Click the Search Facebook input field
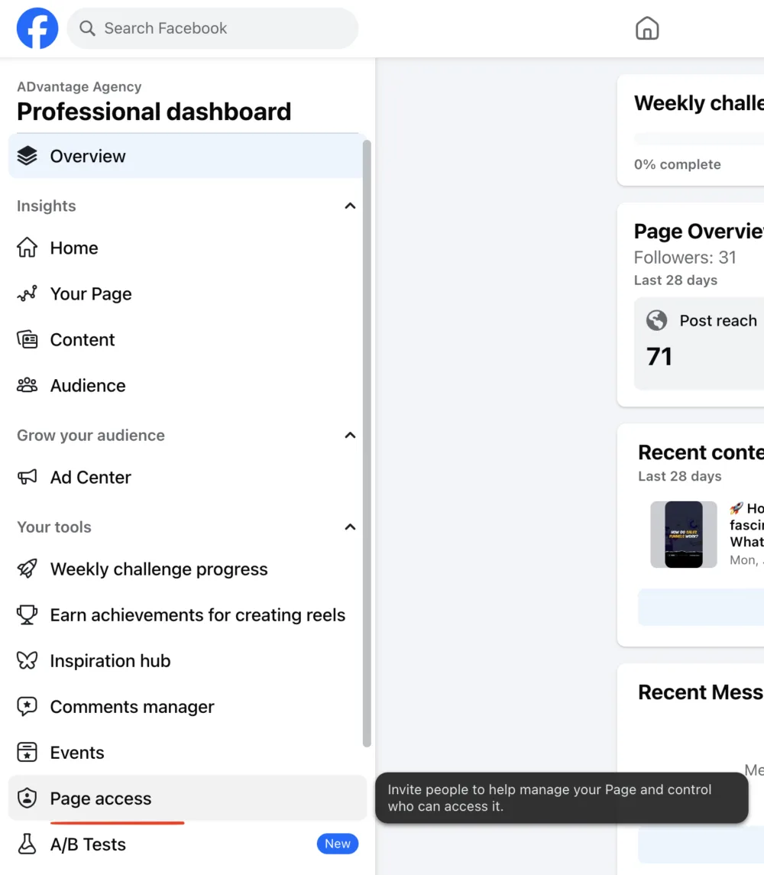Viewport: 764px width, 875px height. click(x=222, y=29)
